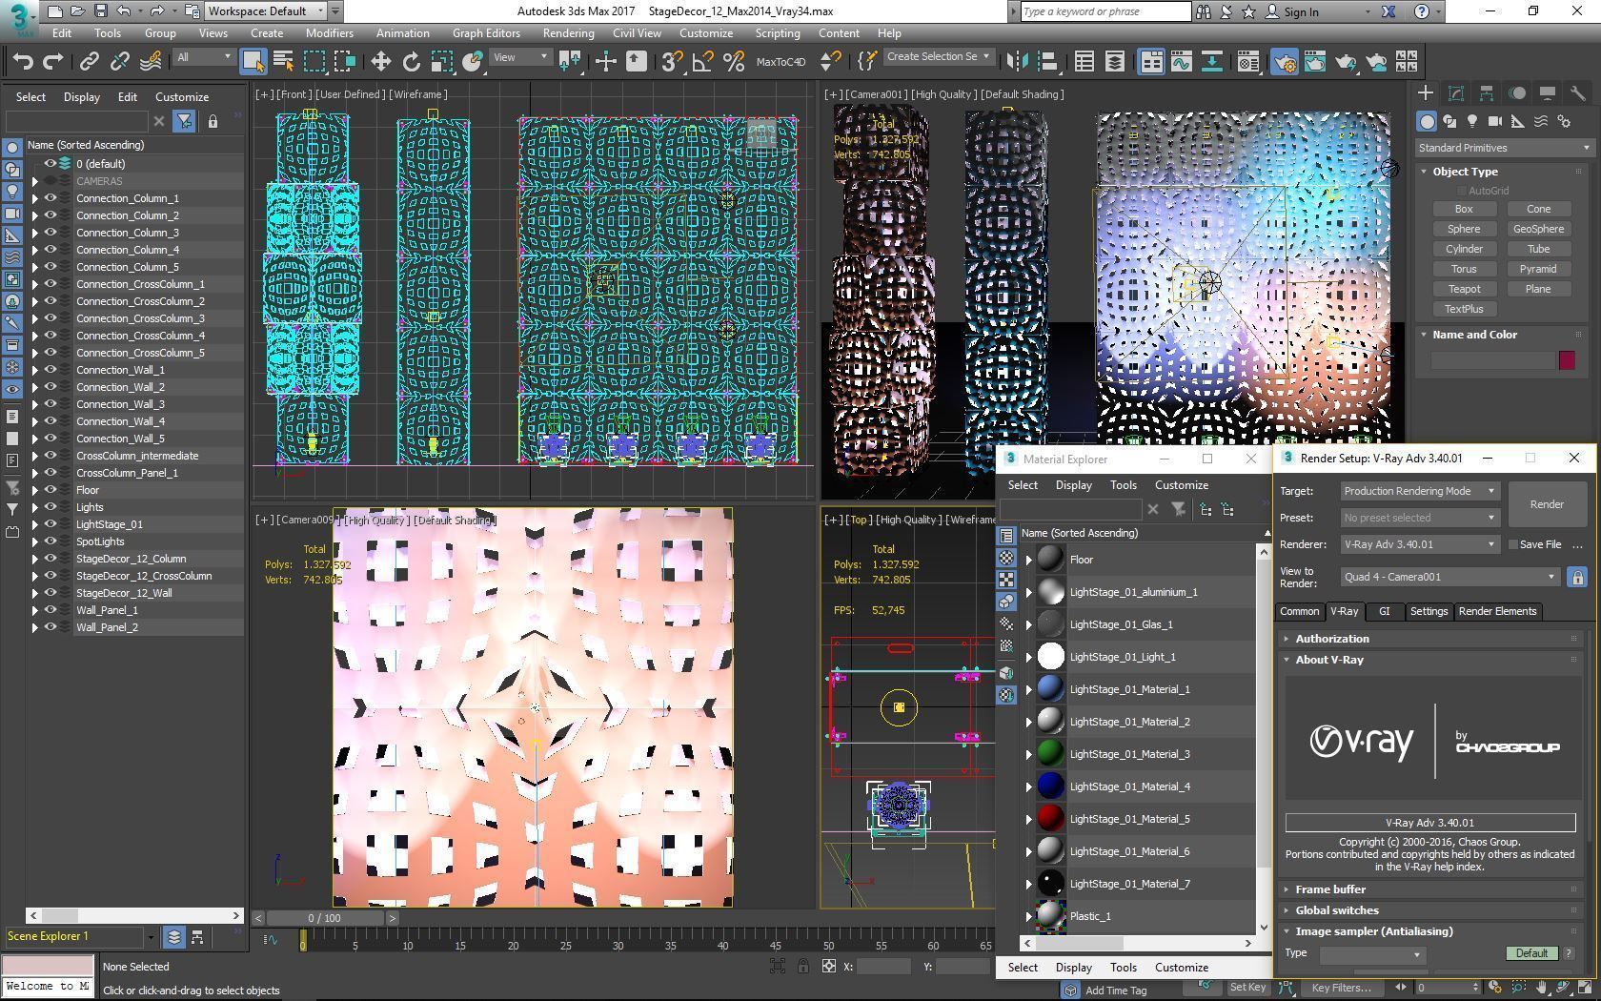Choose the Select and Rotate tool

tap(412, 62)
